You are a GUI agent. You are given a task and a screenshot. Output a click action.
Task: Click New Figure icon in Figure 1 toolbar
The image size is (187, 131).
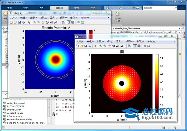click(x=11, y=22)
